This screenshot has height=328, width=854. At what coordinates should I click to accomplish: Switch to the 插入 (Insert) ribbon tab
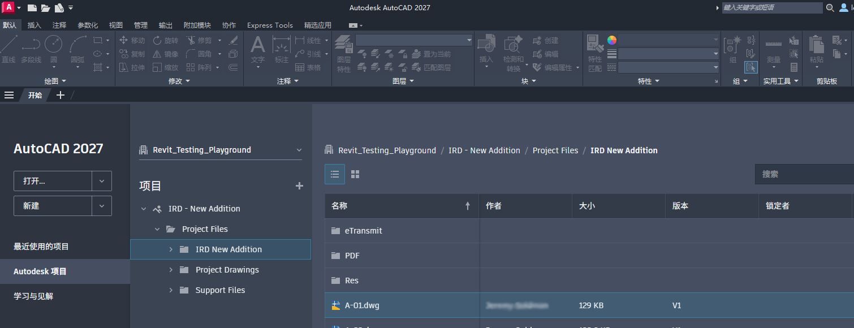[x=34, y=25]
